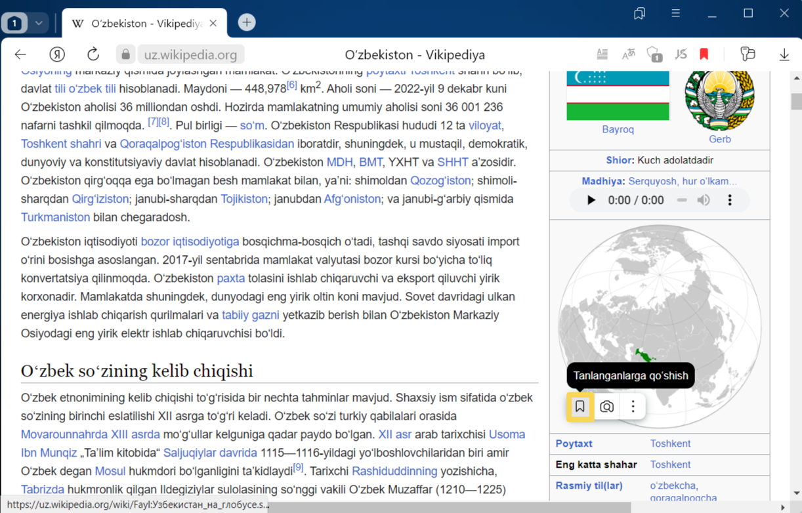
Task: Click the page translate icon
Action: 628,54
